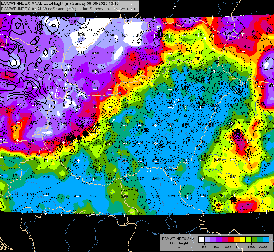The image size is (274, 252).
Task: Click the wind shear value '16.9'
Action: pos(20,86)
